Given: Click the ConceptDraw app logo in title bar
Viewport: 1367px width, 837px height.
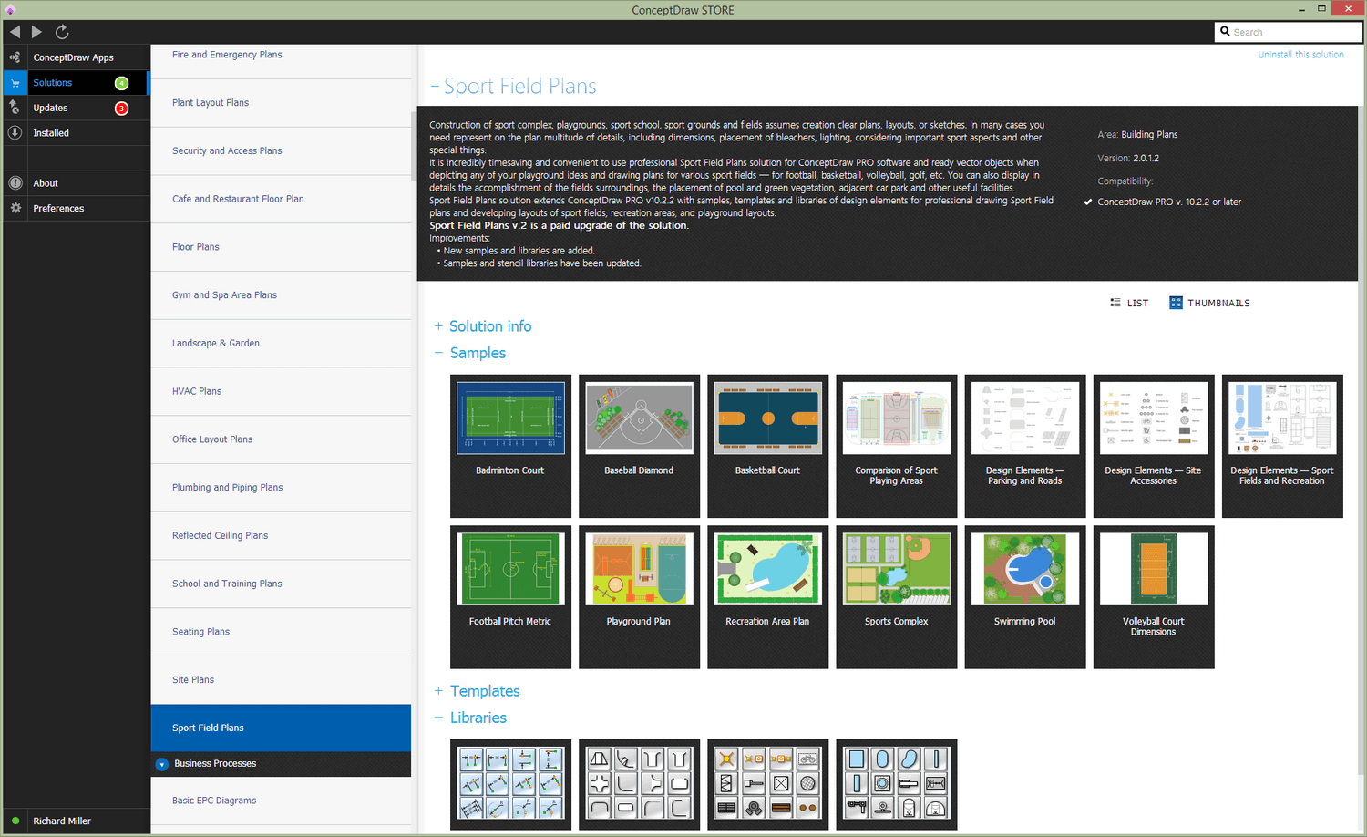Looking at the screenshot, I should 11,10.
